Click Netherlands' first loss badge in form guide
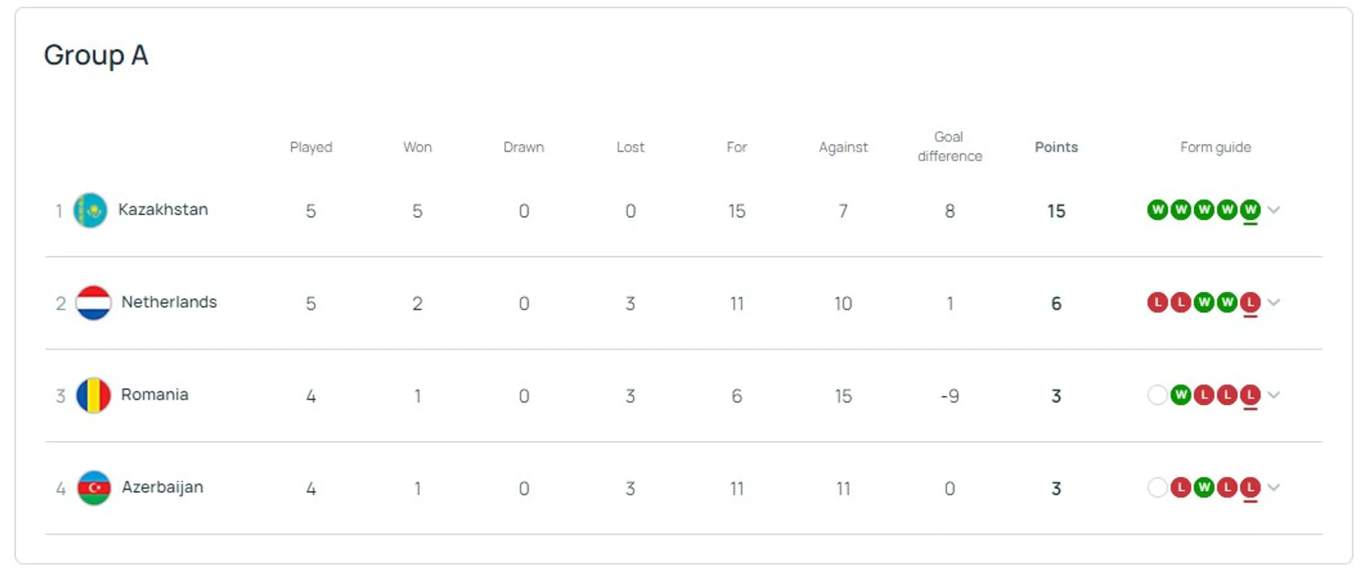 [x=1158, y=303]
